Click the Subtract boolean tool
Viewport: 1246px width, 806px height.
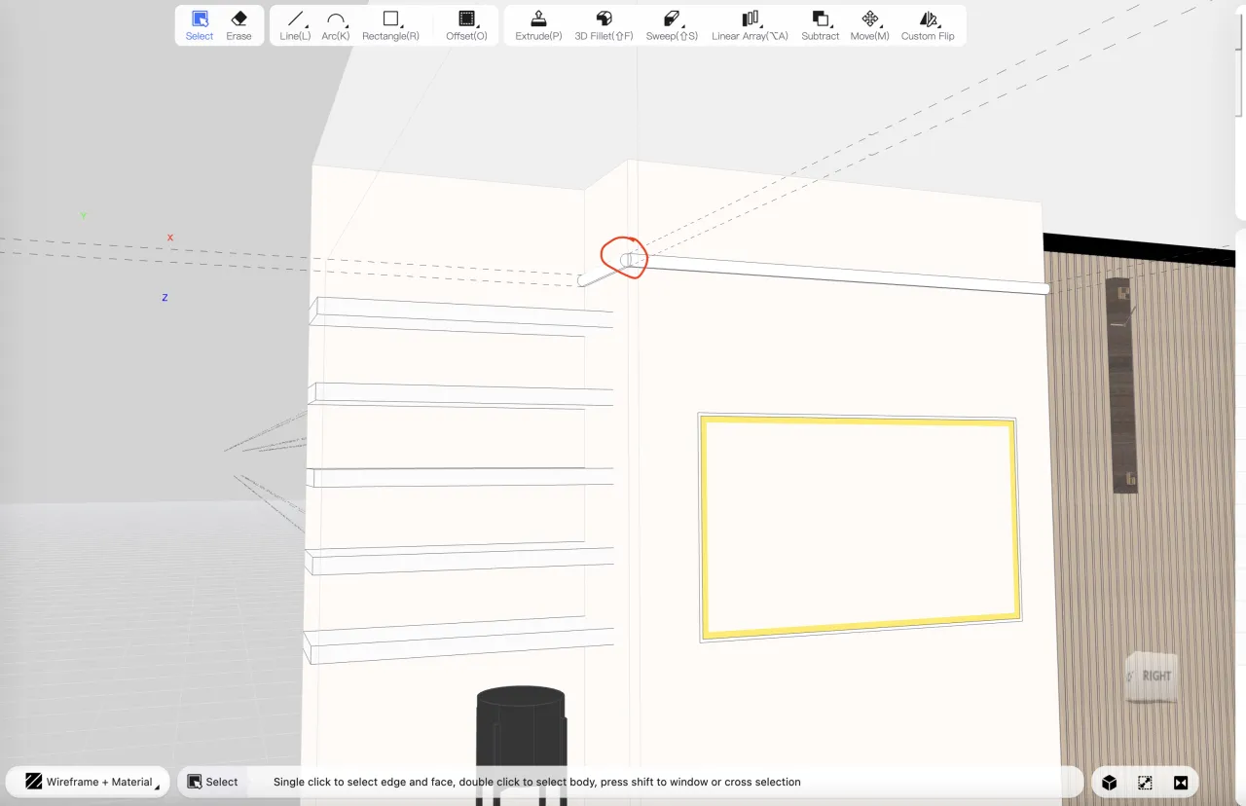[820, 25]
